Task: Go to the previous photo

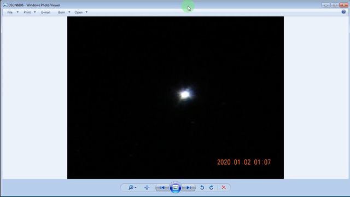Action: pyautogui.click(x=162, y=188)
